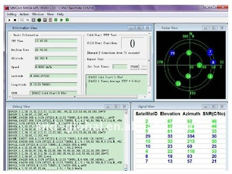Click azimuth value 304 in Signal View

click(x=191, y=136)
